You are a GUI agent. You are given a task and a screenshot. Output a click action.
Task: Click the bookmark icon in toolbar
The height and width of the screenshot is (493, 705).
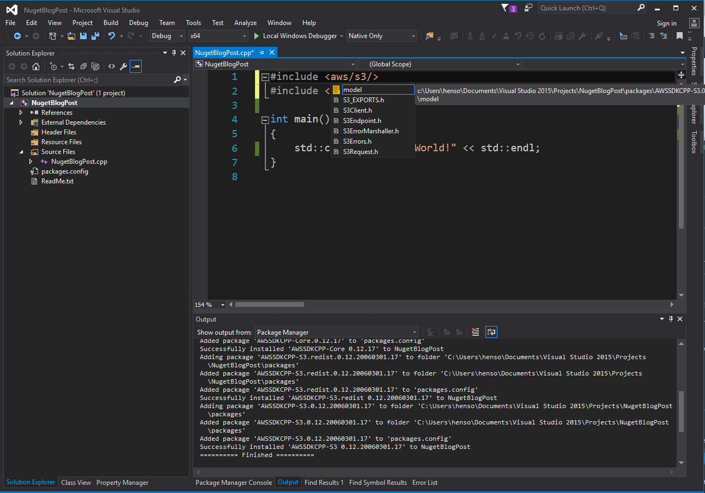pos(679,36)
